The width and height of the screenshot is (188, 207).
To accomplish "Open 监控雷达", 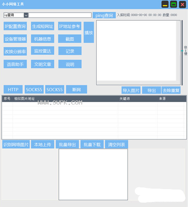I will pyautogui.click(x=42, y=51).
